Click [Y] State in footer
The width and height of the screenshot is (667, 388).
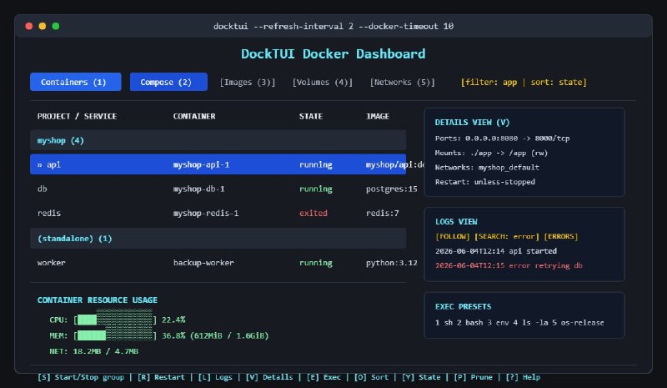(x=421, y=377)
